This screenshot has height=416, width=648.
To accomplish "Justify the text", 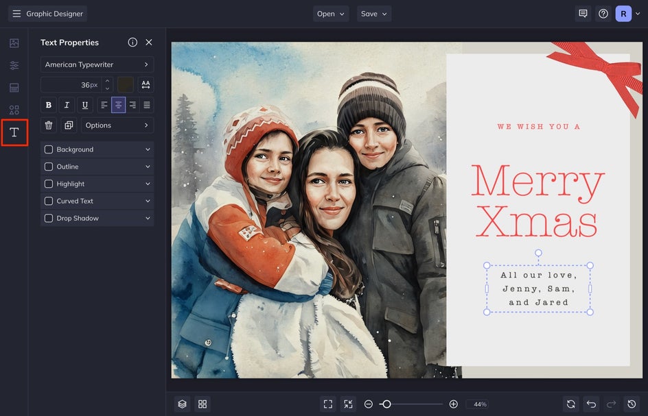I will (147, 105).
